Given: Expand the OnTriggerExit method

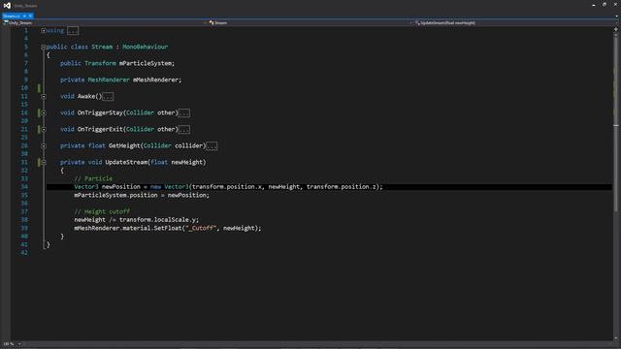Looking at the screenshot, I should 44,129.
